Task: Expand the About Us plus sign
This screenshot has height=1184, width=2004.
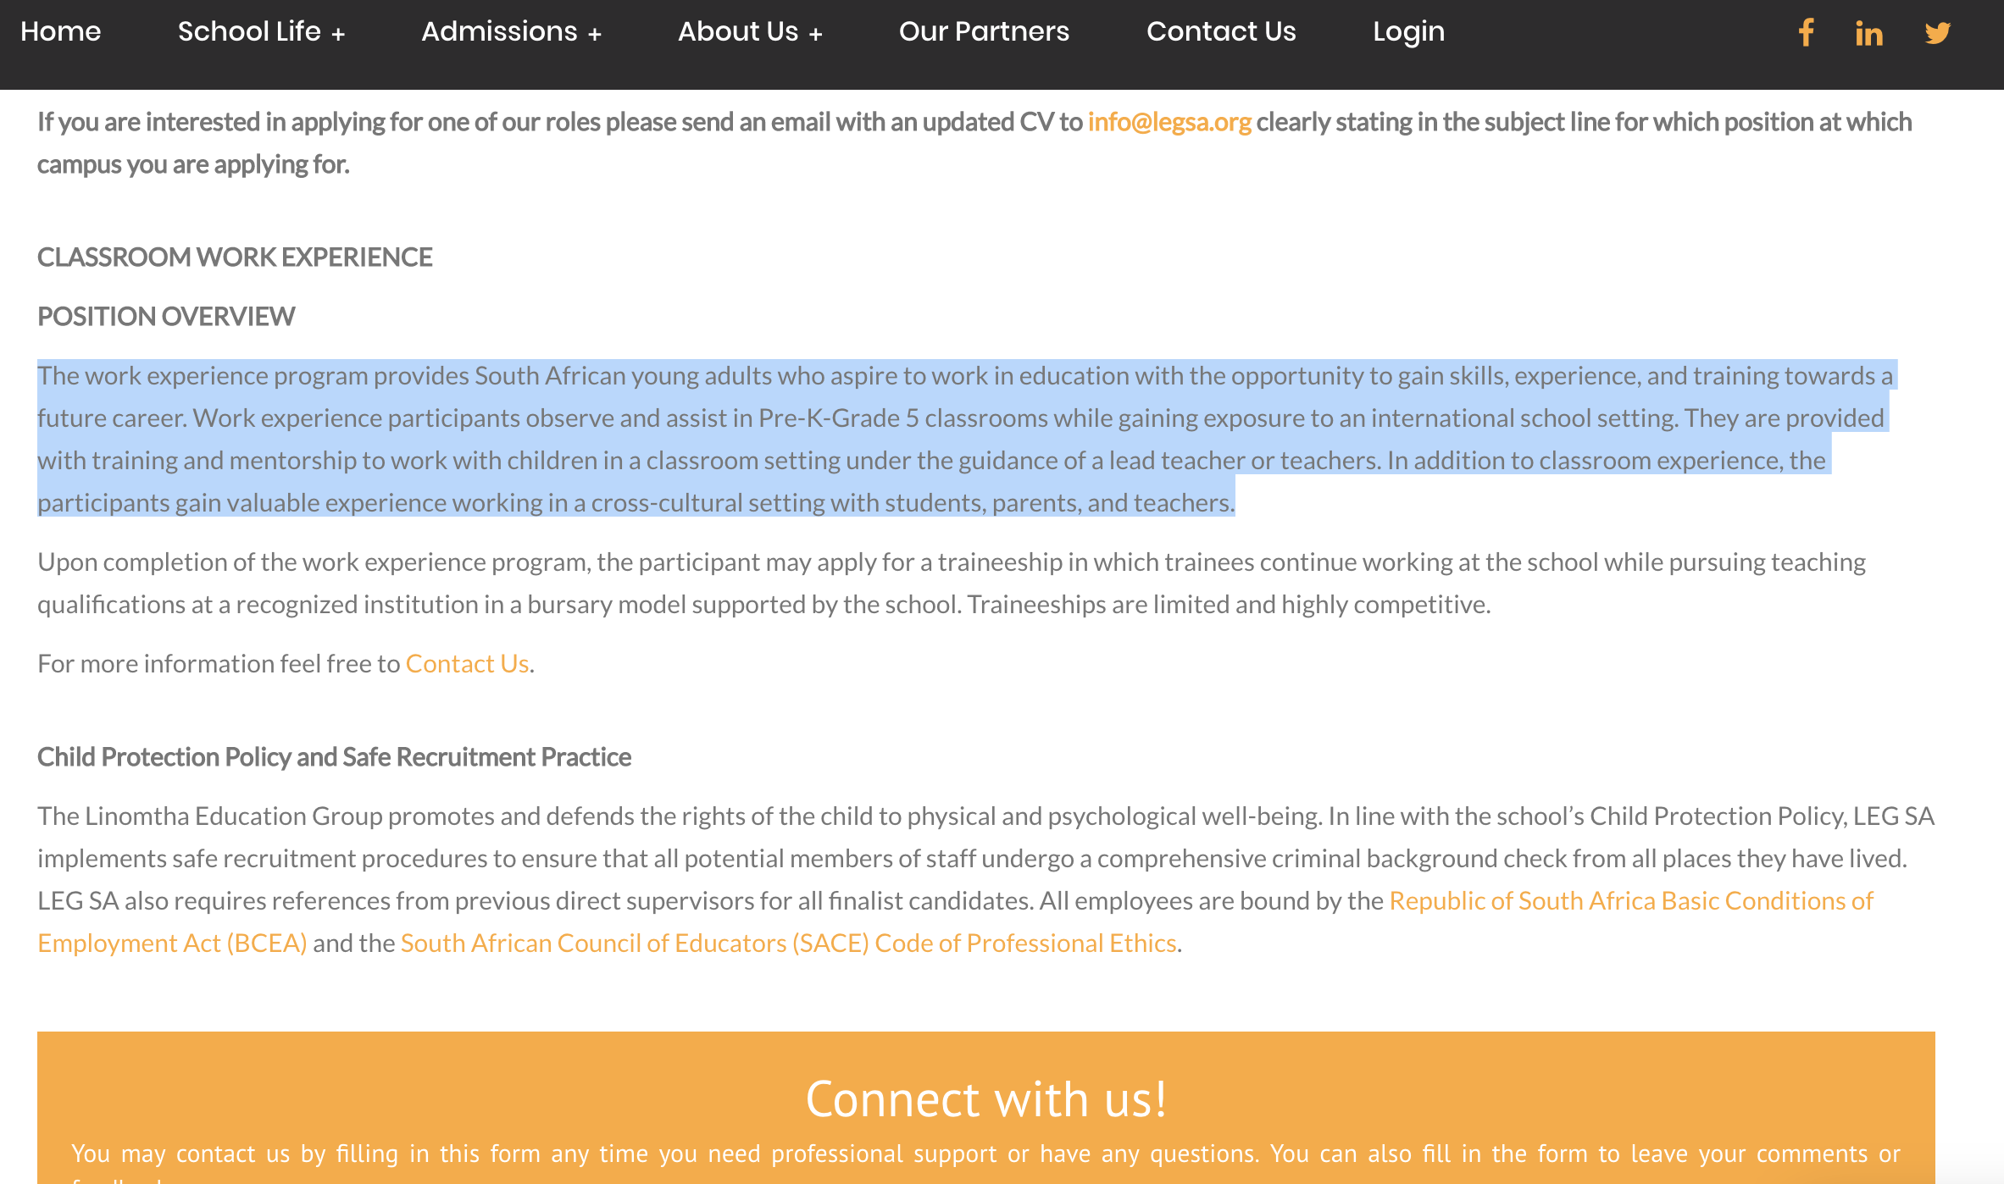Action: 815,34
